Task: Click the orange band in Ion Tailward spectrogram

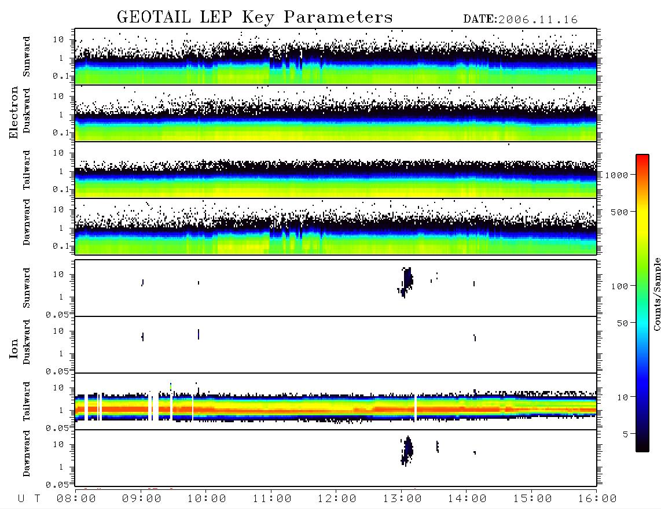Action: pyautogui.click(x=336, y=410)
